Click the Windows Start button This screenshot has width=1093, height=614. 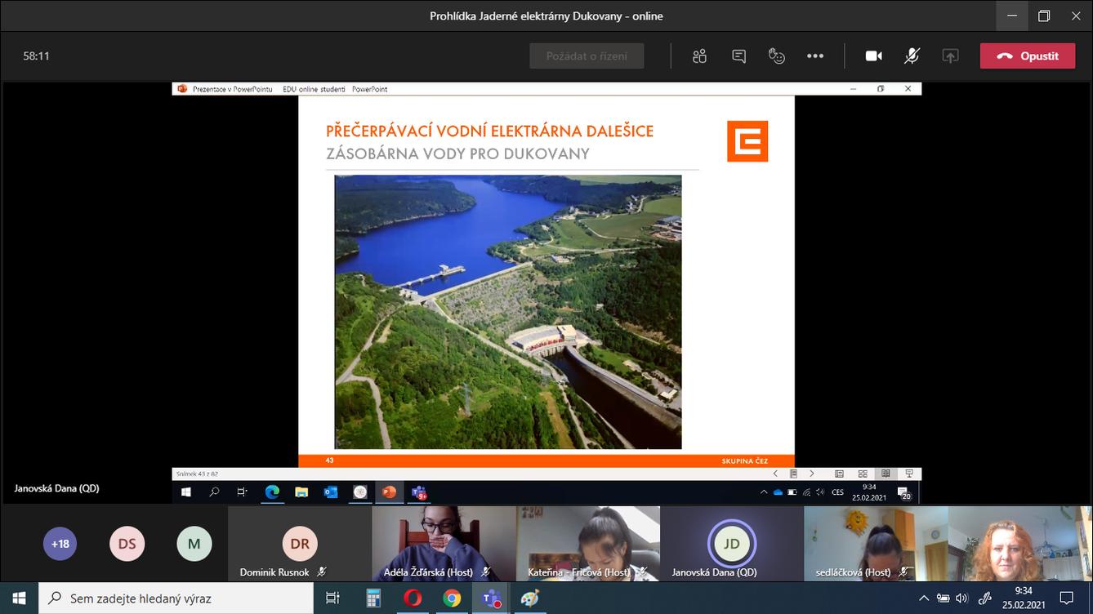19,598
